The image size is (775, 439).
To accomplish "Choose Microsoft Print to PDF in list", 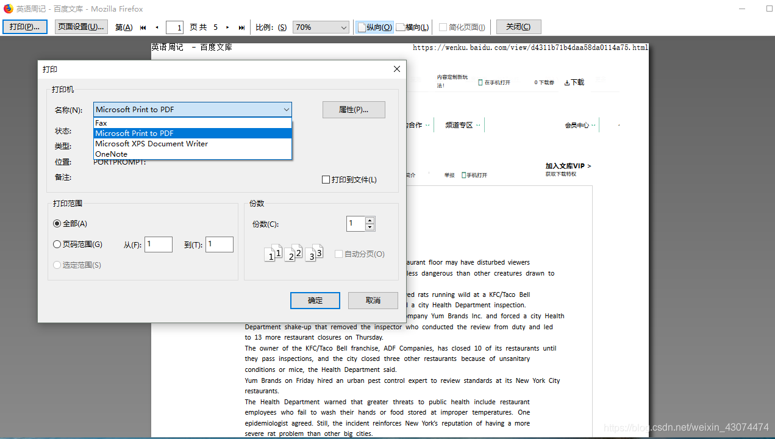I will coord(193,134).
